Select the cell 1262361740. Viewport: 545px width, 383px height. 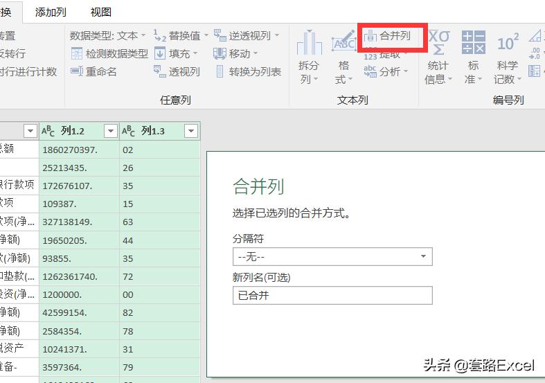(79, 276)
